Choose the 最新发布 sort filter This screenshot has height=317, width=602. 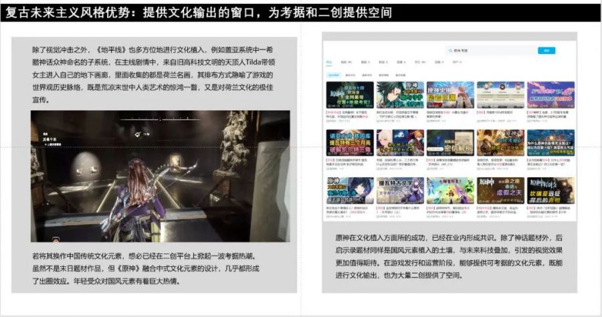(x=367, y=75)
